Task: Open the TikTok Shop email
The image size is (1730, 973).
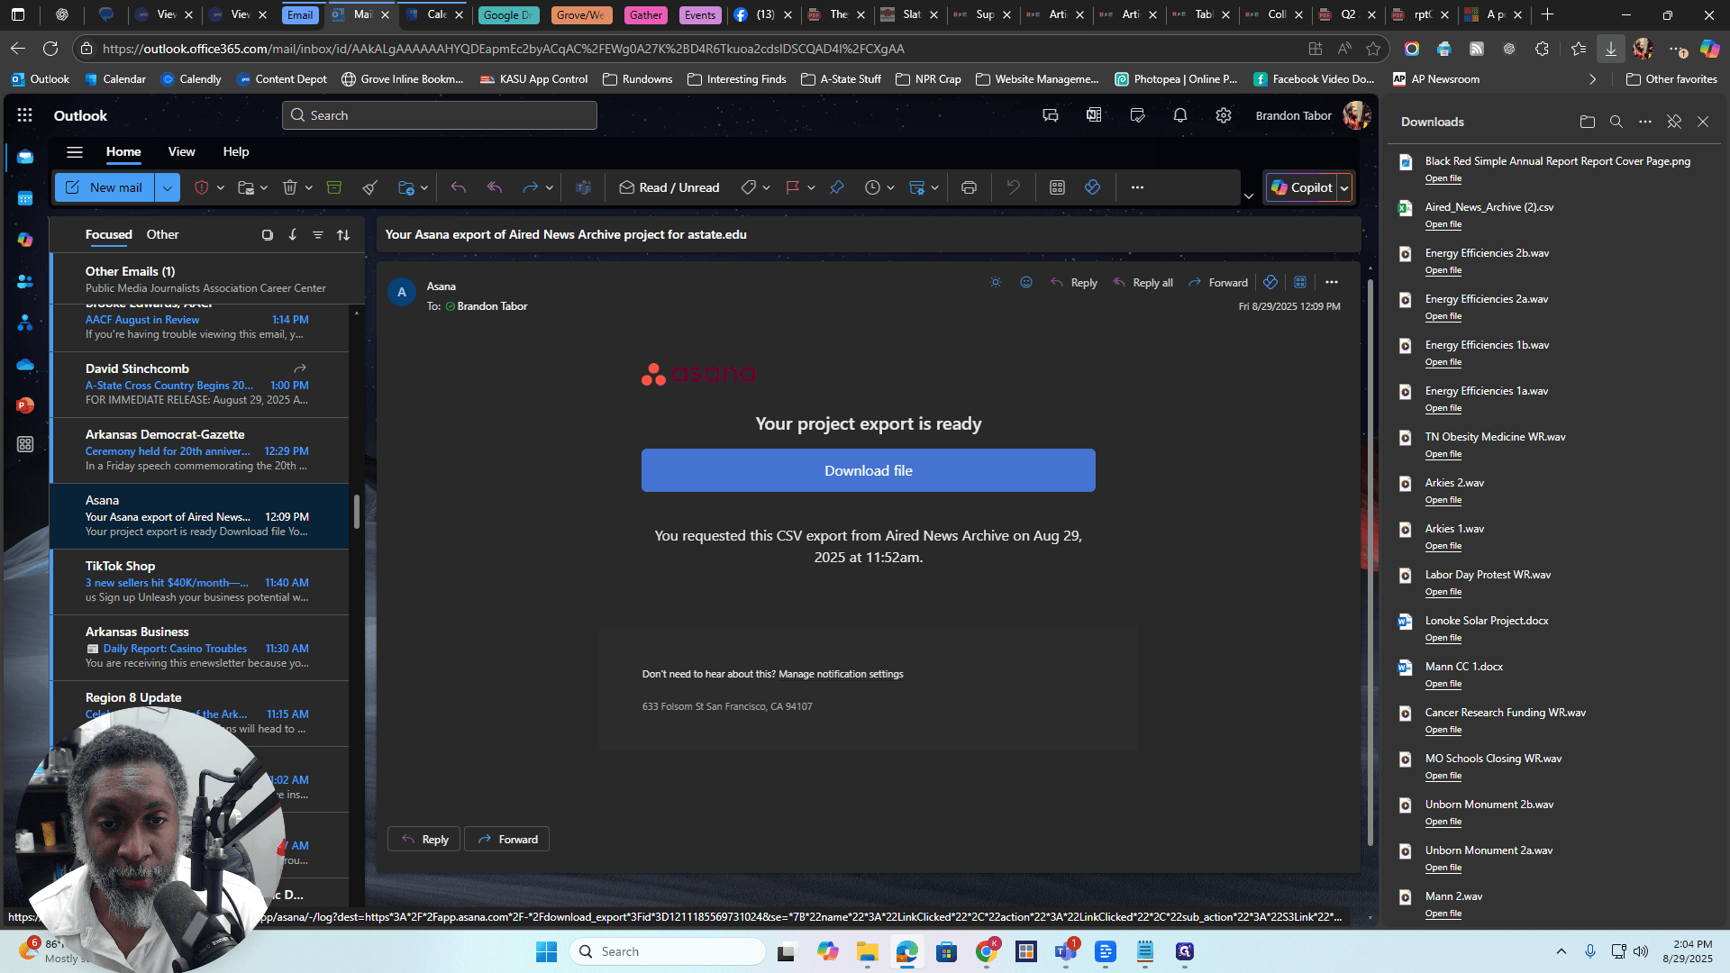Action: 200,582
